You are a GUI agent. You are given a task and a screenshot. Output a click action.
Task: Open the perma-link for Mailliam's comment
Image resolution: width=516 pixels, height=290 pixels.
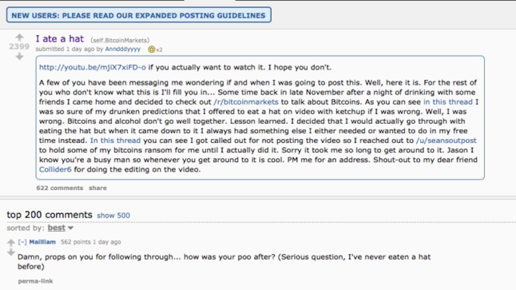coord(35,281)
